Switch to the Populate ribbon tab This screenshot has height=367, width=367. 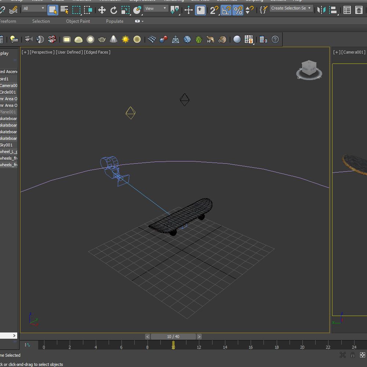[115, 21]
